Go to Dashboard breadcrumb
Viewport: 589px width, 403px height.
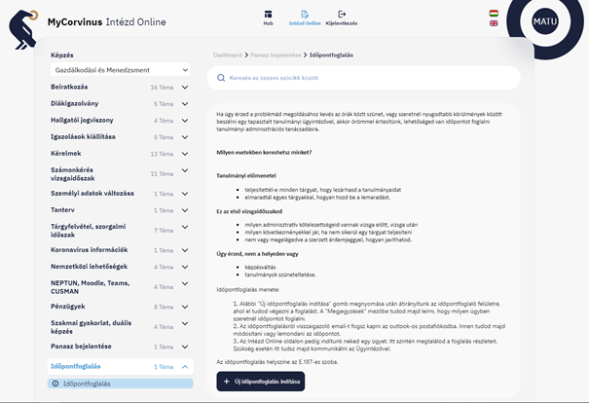pyautogui.click(x=227, y=55)
